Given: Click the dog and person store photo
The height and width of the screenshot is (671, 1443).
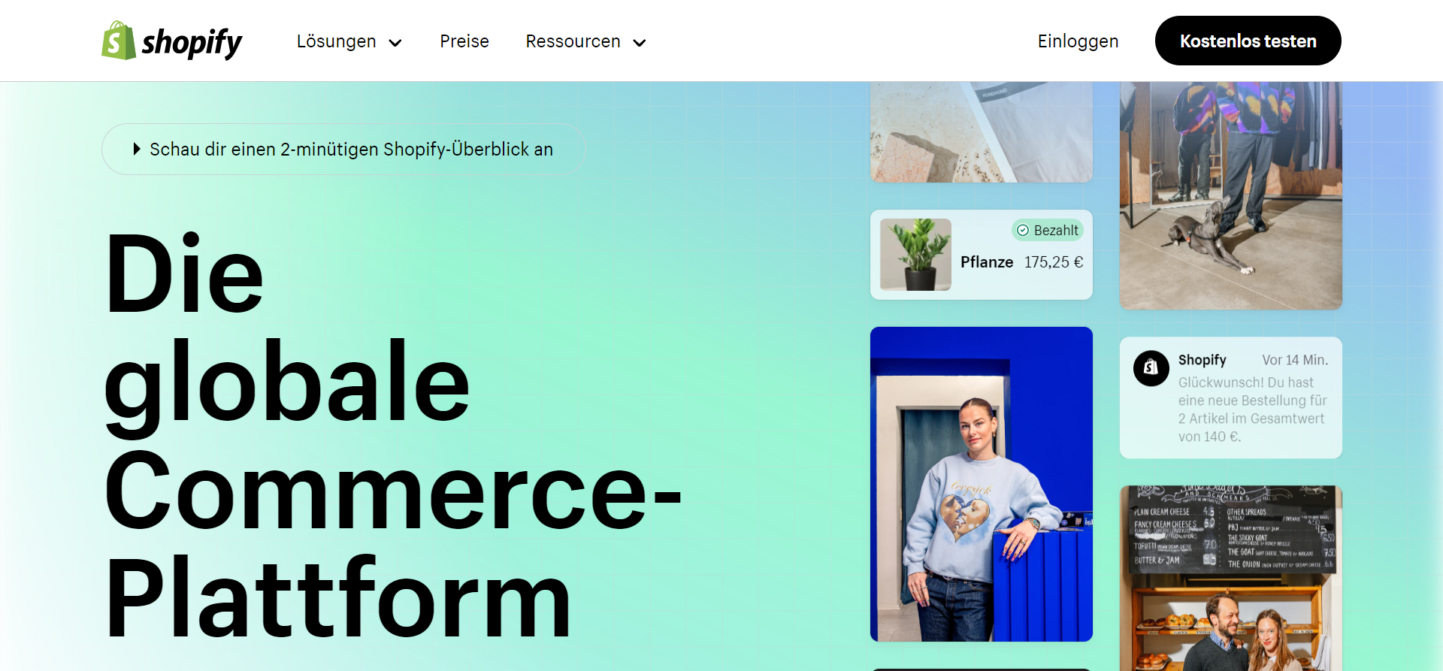Looking at the screenshot, I should point(1231,195).
